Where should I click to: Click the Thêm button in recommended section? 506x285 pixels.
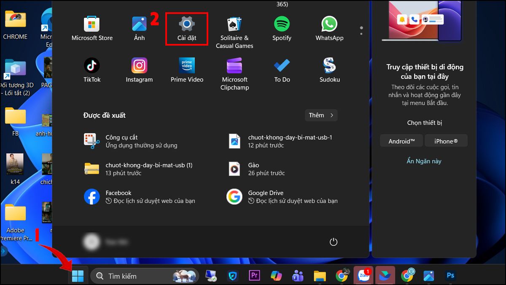(x=321, y=115)
